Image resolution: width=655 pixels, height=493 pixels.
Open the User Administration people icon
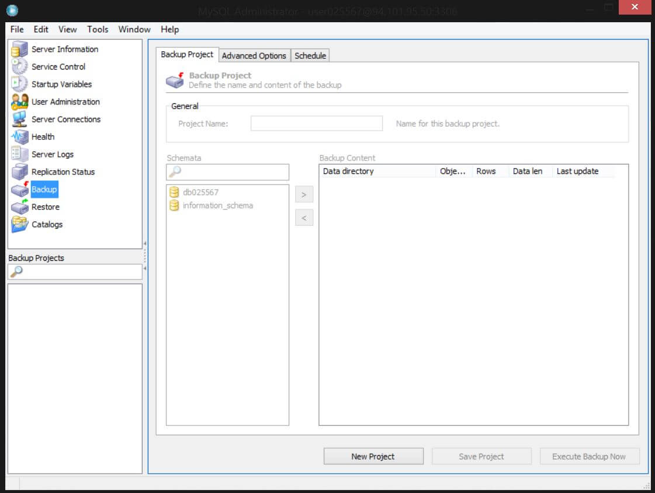tap(19, 102)
